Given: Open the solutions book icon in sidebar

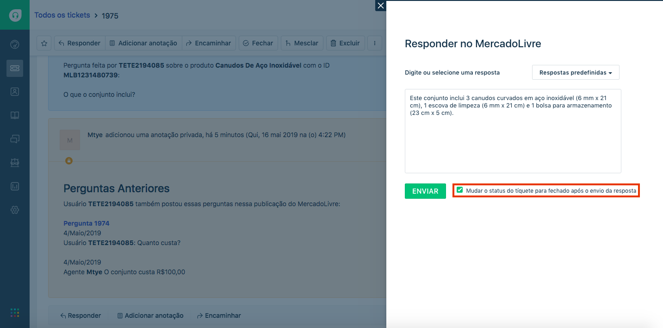Looking at the screenshot, I should point(15,115).
